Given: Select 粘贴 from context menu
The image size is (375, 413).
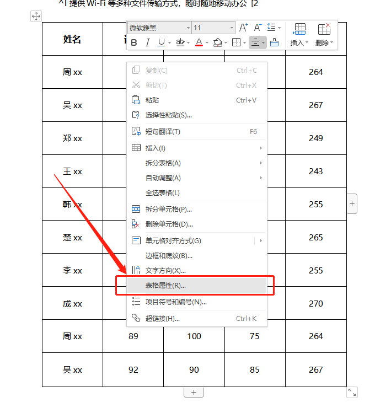Looking at the screenshot, I should click(x=197, y=100).
